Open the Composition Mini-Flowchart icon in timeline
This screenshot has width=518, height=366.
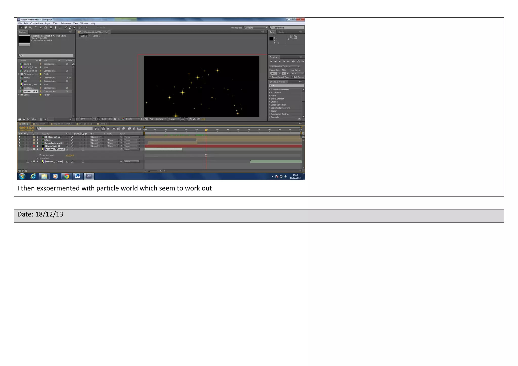pos(97,129)
